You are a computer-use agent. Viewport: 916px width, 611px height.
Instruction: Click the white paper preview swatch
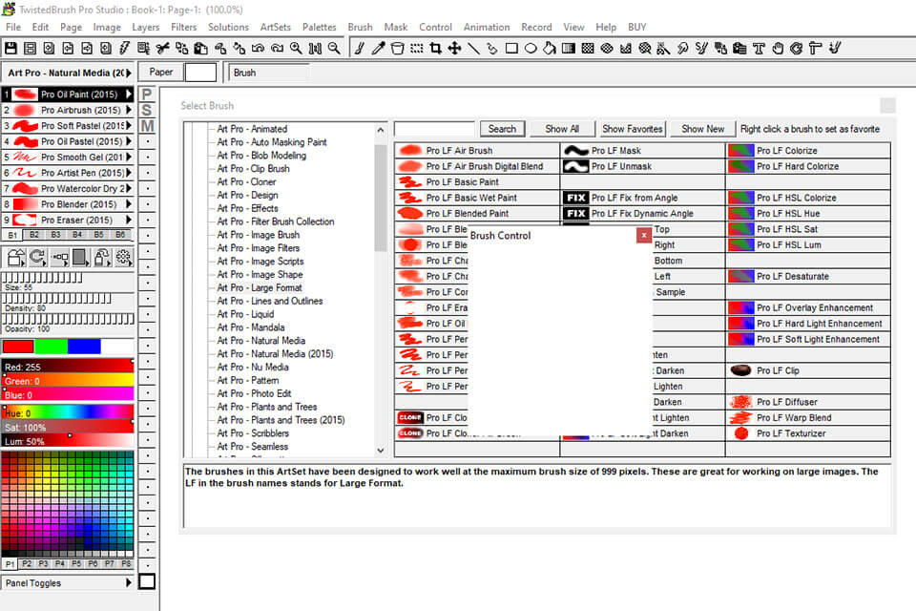[200, 73]
